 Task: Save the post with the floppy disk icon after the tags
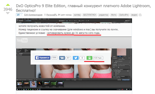click(140, 15)
